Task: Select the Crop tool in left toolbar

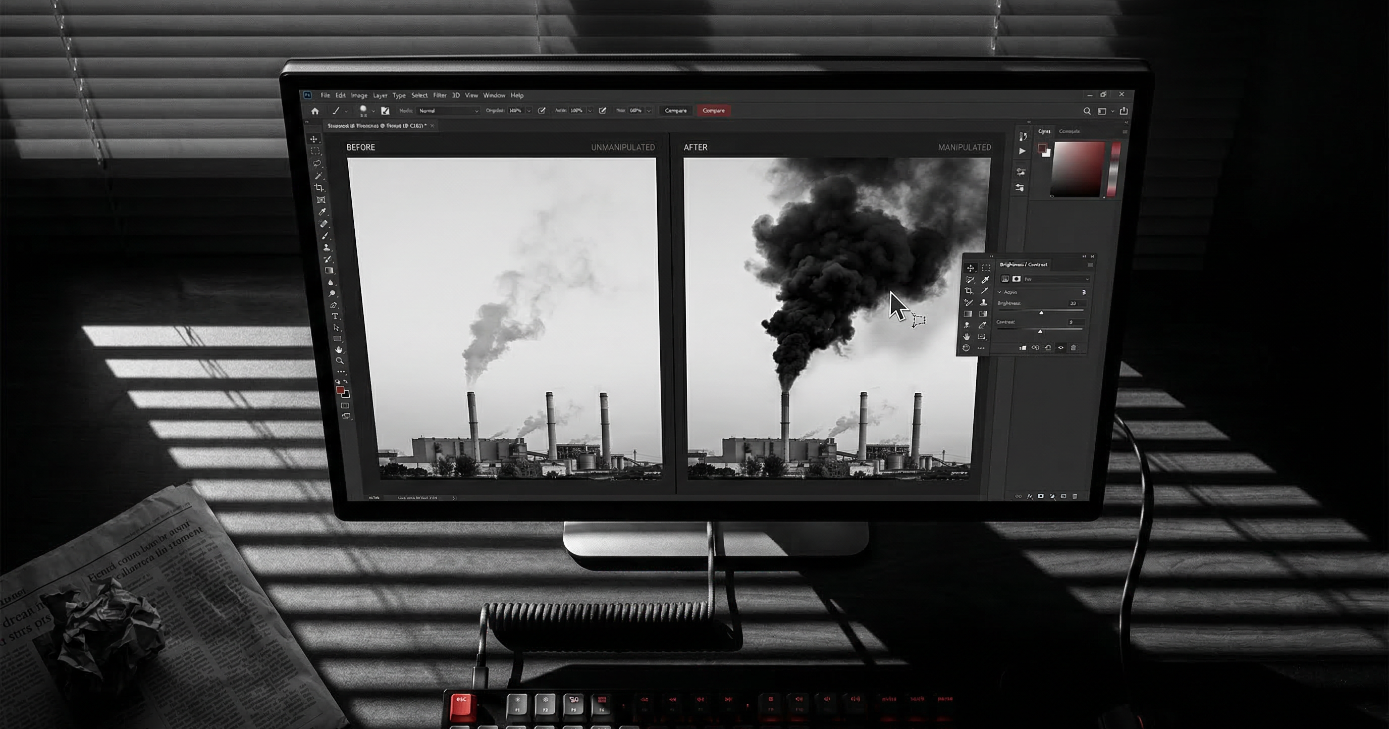Action: [x=319, y=188]
